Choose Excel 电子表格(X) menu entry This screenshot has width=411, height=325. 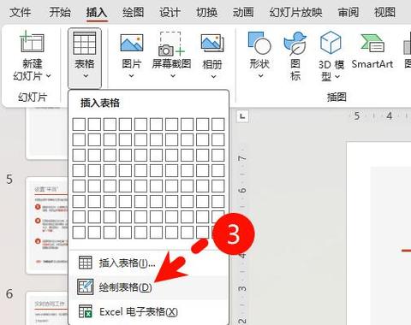[148, 312]
